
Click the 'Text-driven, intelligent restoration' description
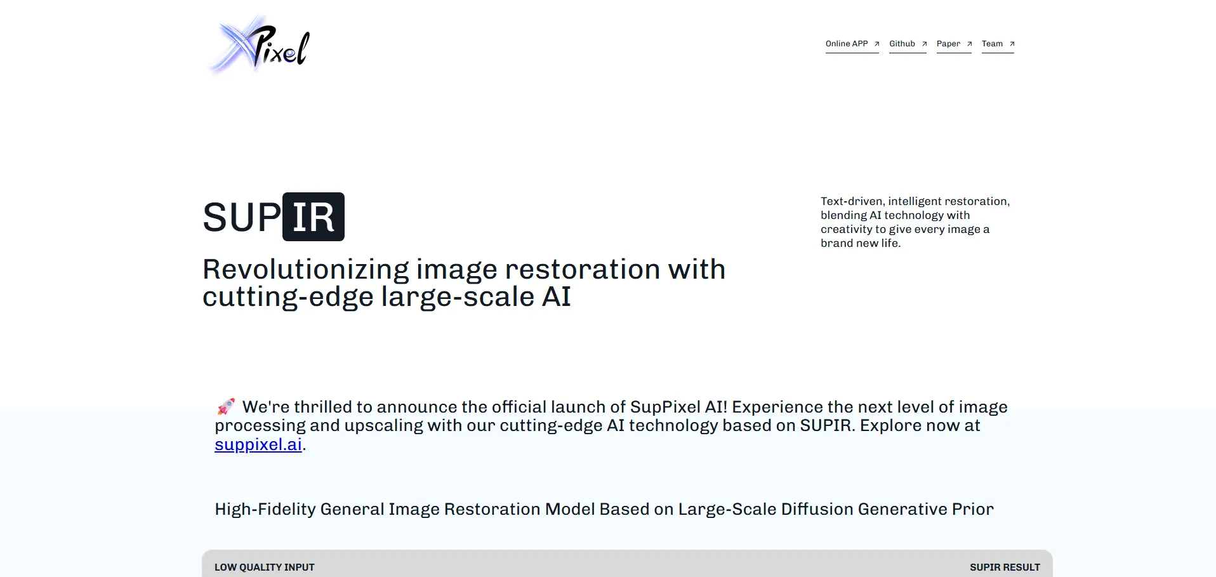[x=915, y=222]
